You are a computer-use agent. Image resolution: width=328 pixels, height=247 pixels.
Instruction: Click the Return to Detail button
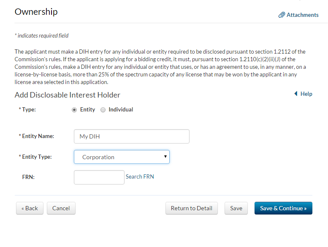192,208
